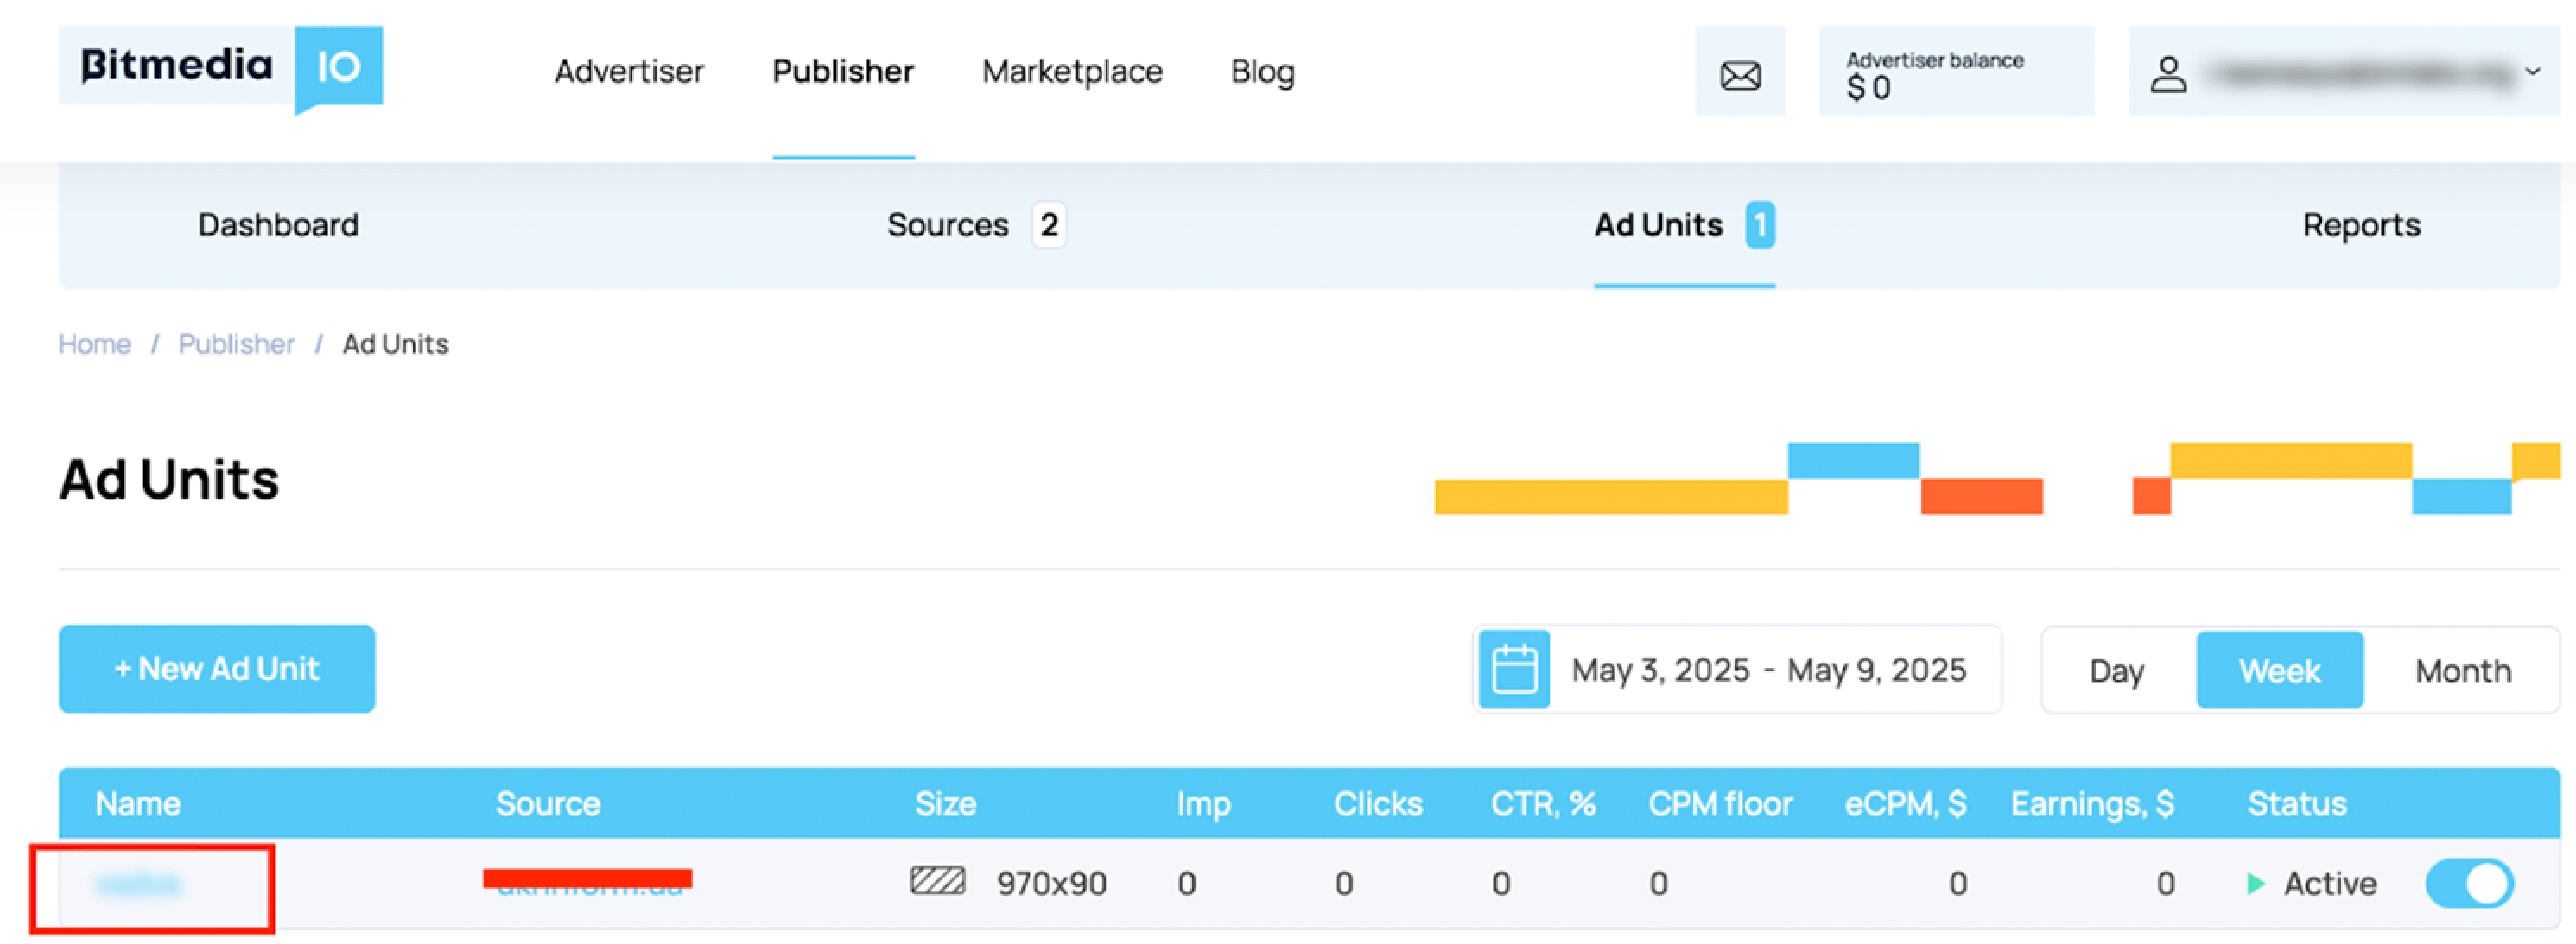The height and width of the screenshot is (944, 2576).
Task: Sort by the Earnings column header
Action: 2091,803
